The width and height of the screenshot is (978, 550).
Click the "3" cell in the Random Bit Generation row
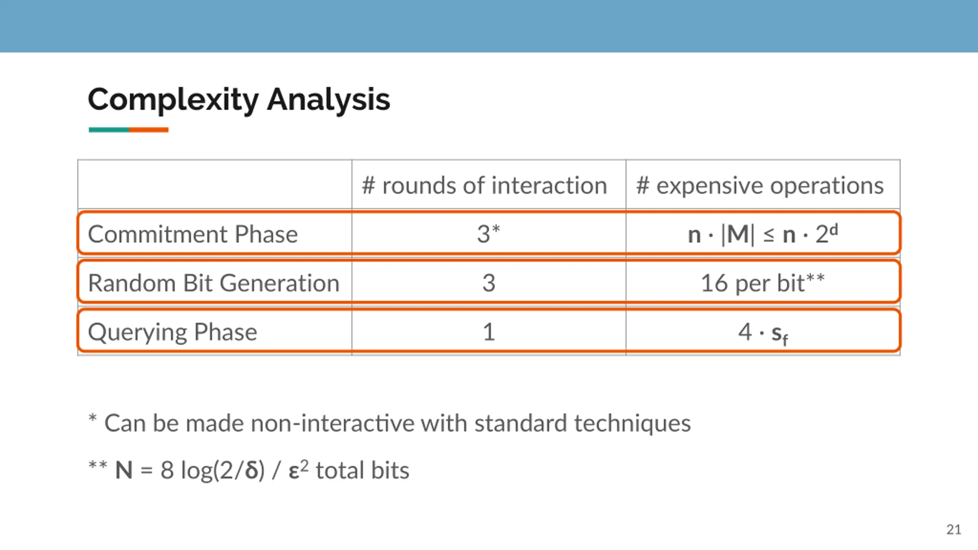(x=489, y=283)
